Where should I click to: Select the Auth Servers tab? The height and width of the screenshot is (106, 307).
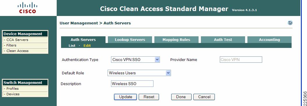tap(83, 40)
